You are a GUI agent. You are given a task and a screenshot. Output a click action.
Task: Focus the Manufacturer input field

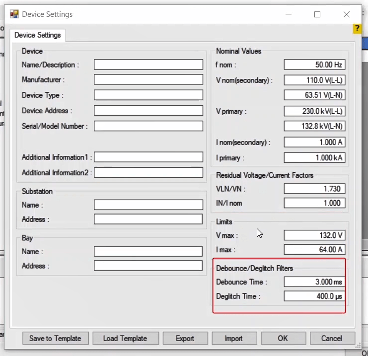[148, 79]
